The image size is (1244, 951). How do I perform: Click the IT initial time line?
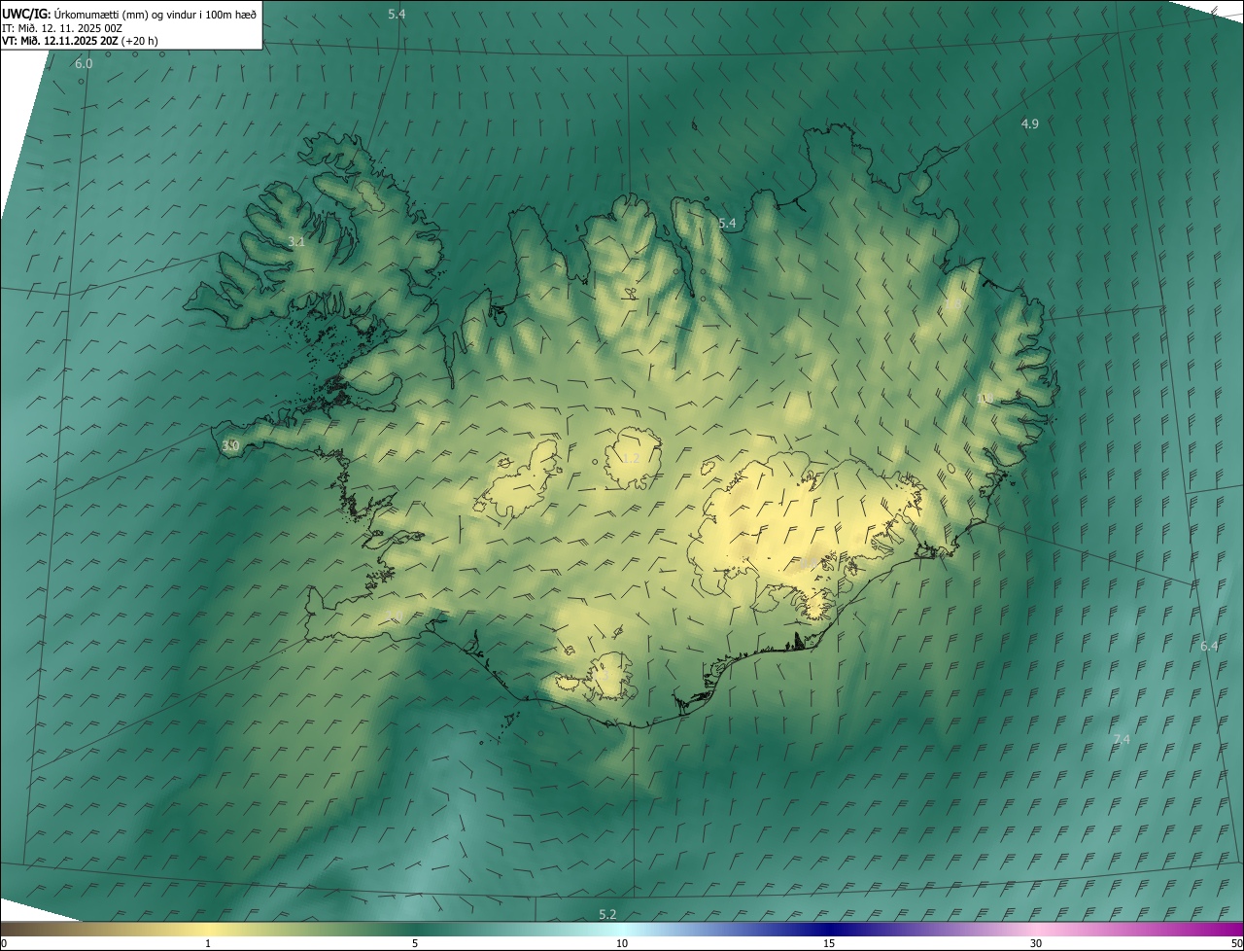pos(61,27)
